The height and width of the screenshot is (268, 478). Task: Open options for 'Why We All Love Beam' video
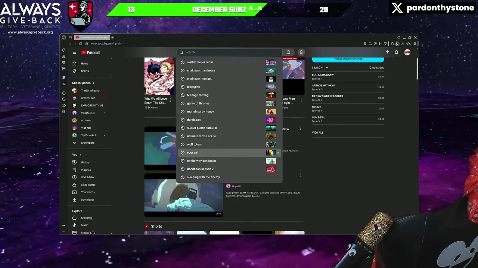171,100
